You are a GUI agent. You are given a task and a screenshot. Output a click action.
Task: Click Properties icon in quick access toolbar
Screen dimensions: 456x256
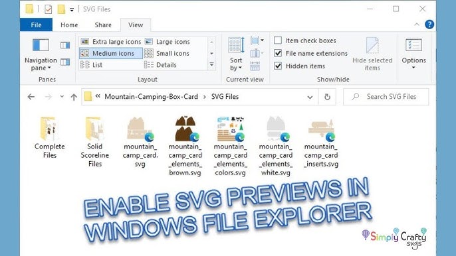tap(49, 9)
